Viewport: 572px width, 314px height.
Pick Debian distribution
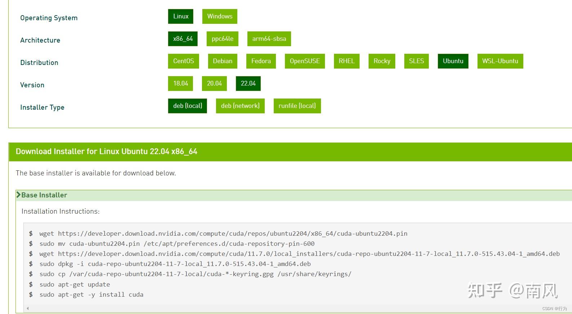(x=223, y=61)
